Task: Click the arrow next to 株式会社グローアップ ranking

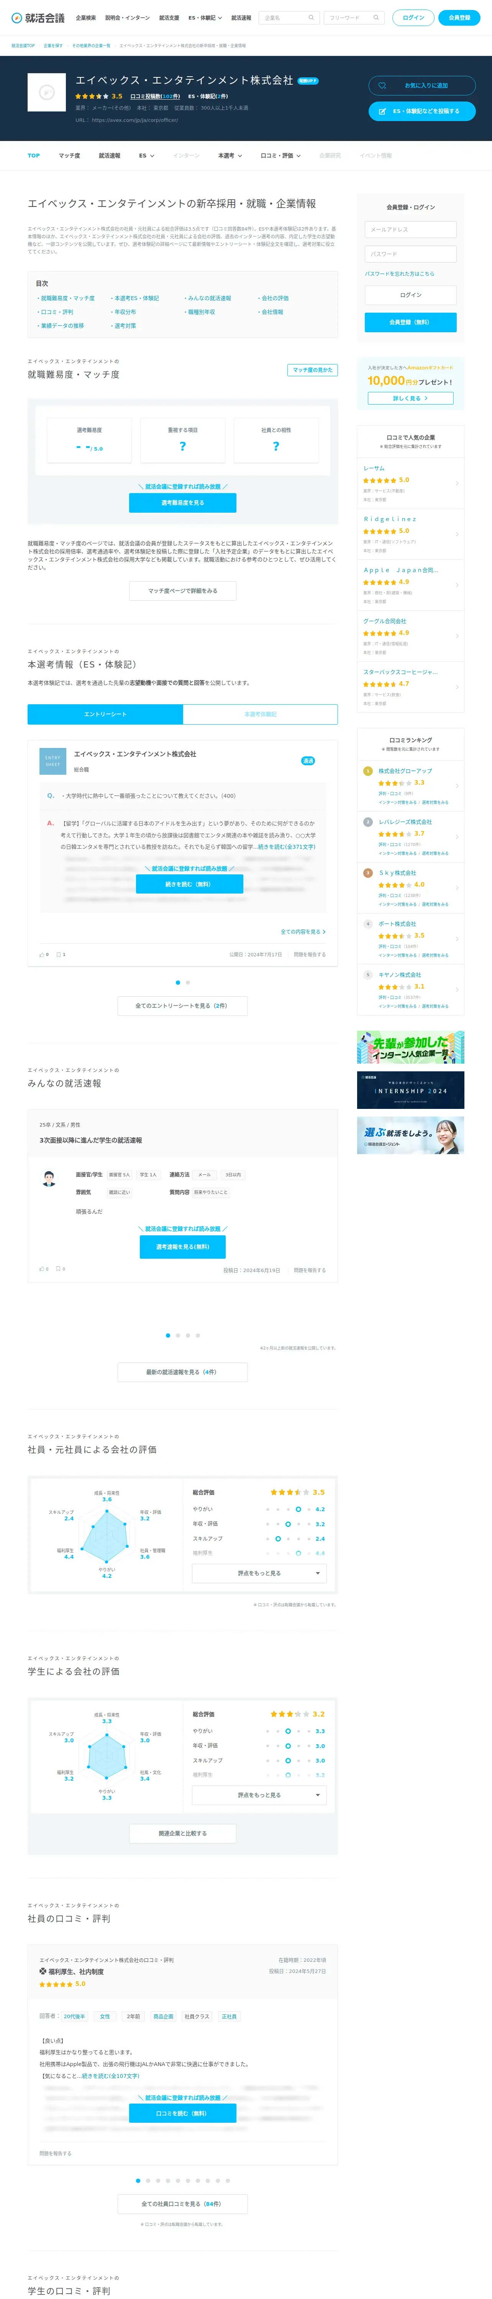Action: [x=457, y=786]
